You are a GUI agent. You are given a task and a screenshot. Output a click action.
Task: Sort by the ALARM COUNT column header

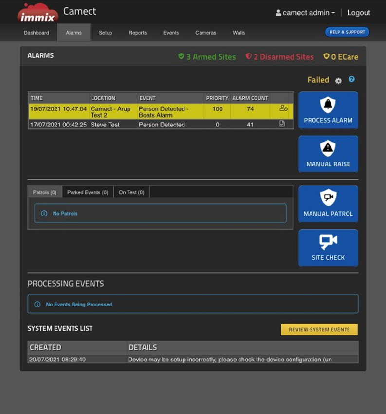click(x=250, y=98)
